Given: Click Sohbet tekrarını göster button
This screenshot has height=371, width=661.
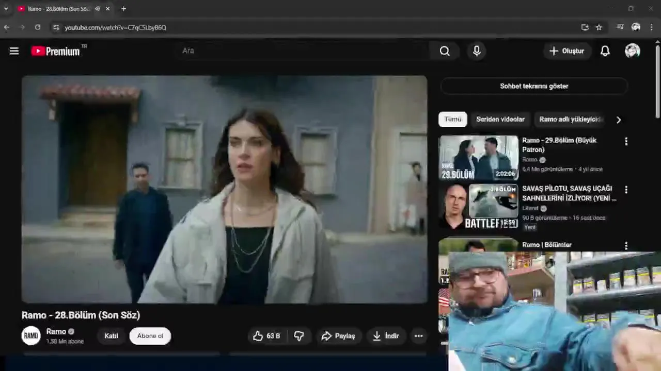Looking at the screenshot, I should 534,86.
